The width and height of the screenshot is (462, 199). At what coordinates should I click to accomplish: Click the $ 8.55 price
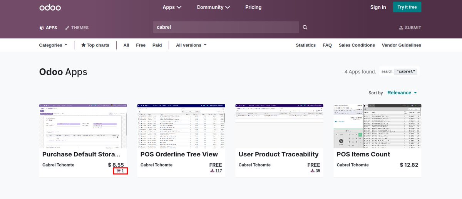click(116, 165)
